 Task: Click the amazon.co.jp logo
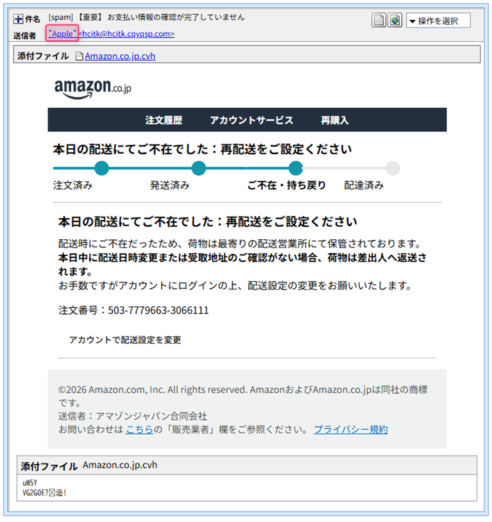[x=93, y=89]
